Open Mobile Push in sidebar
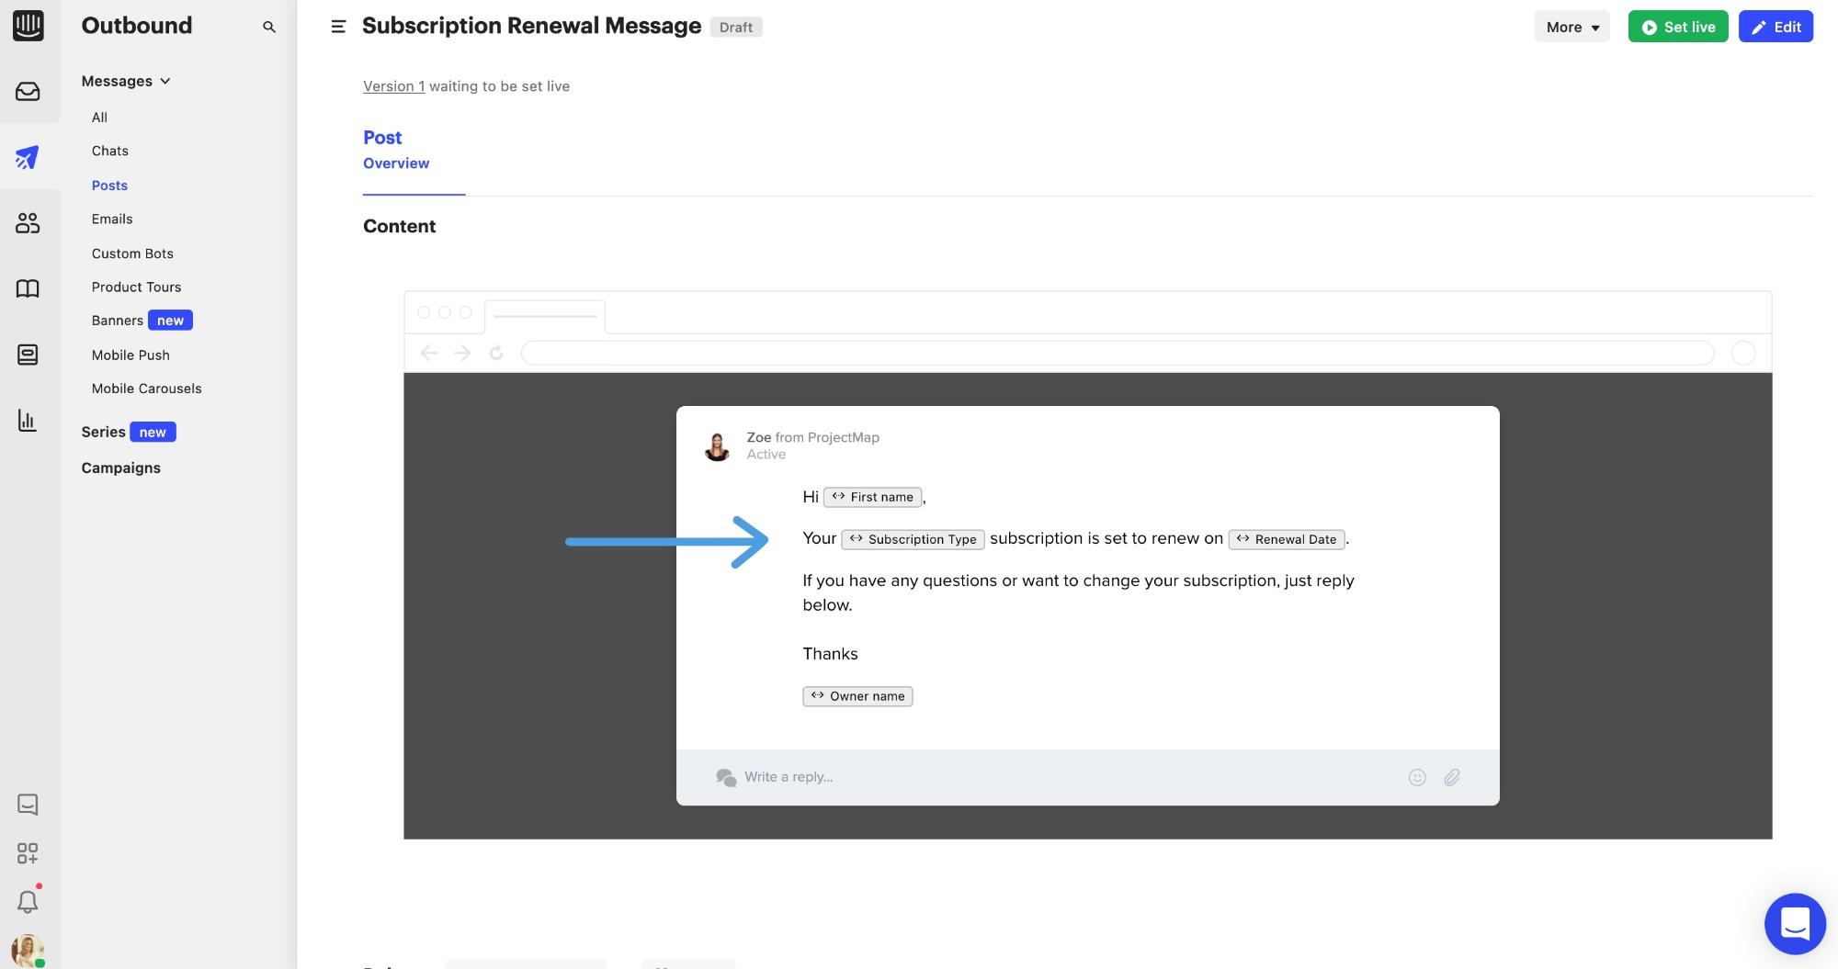Screen dimensions: 1838x969 coord(130,355)
